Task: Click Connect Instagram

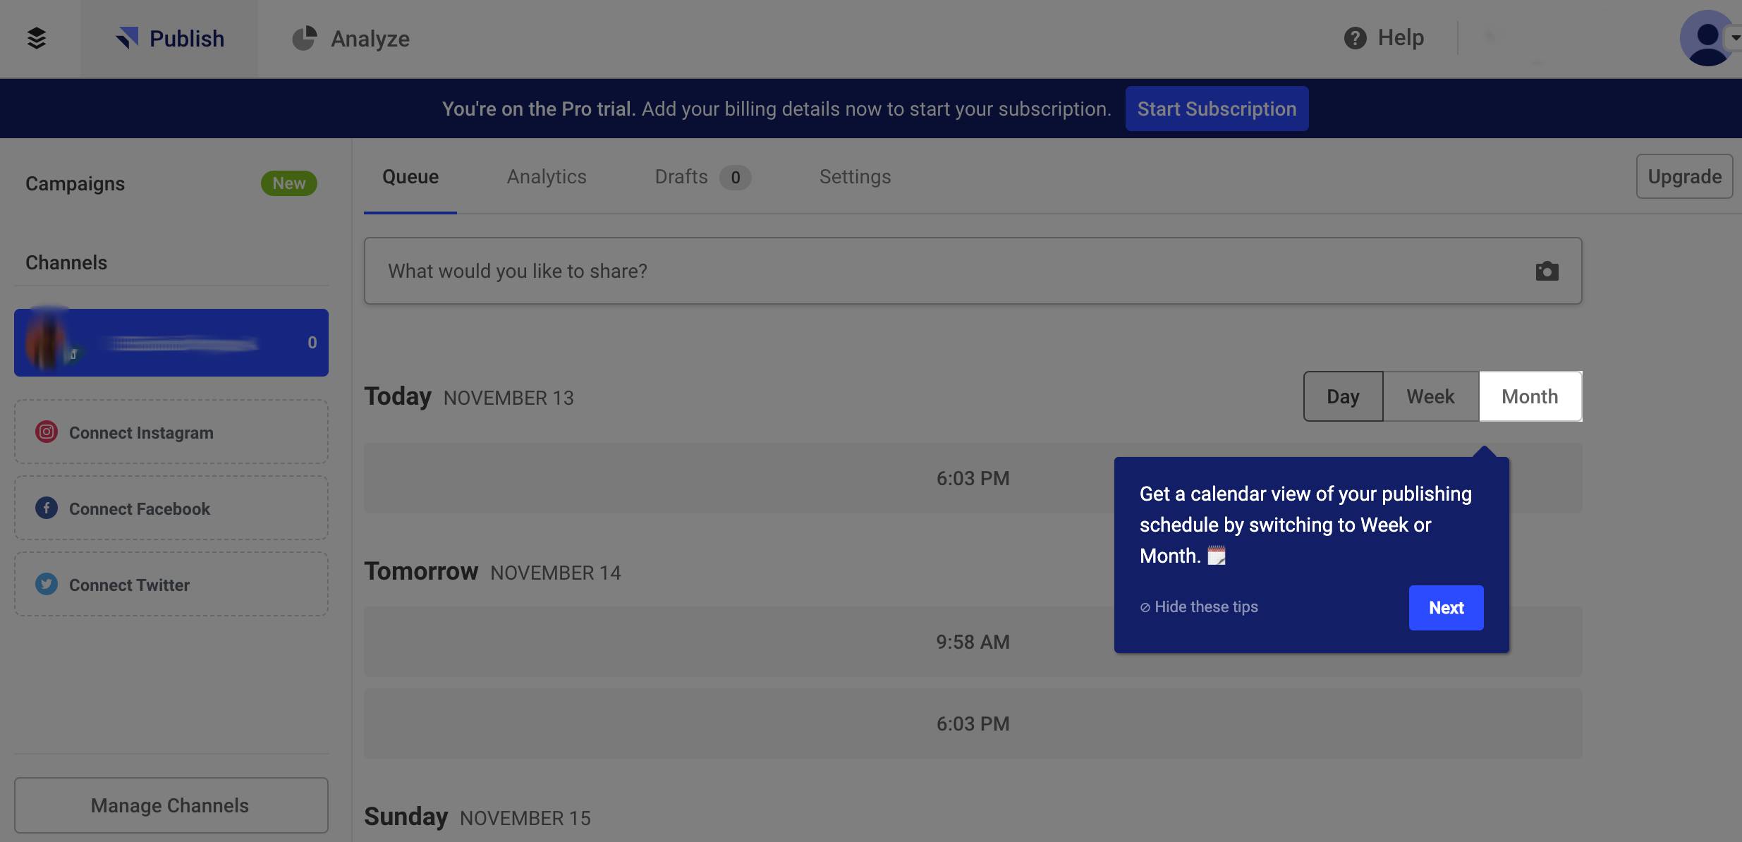Action: [x=171, y=432]
